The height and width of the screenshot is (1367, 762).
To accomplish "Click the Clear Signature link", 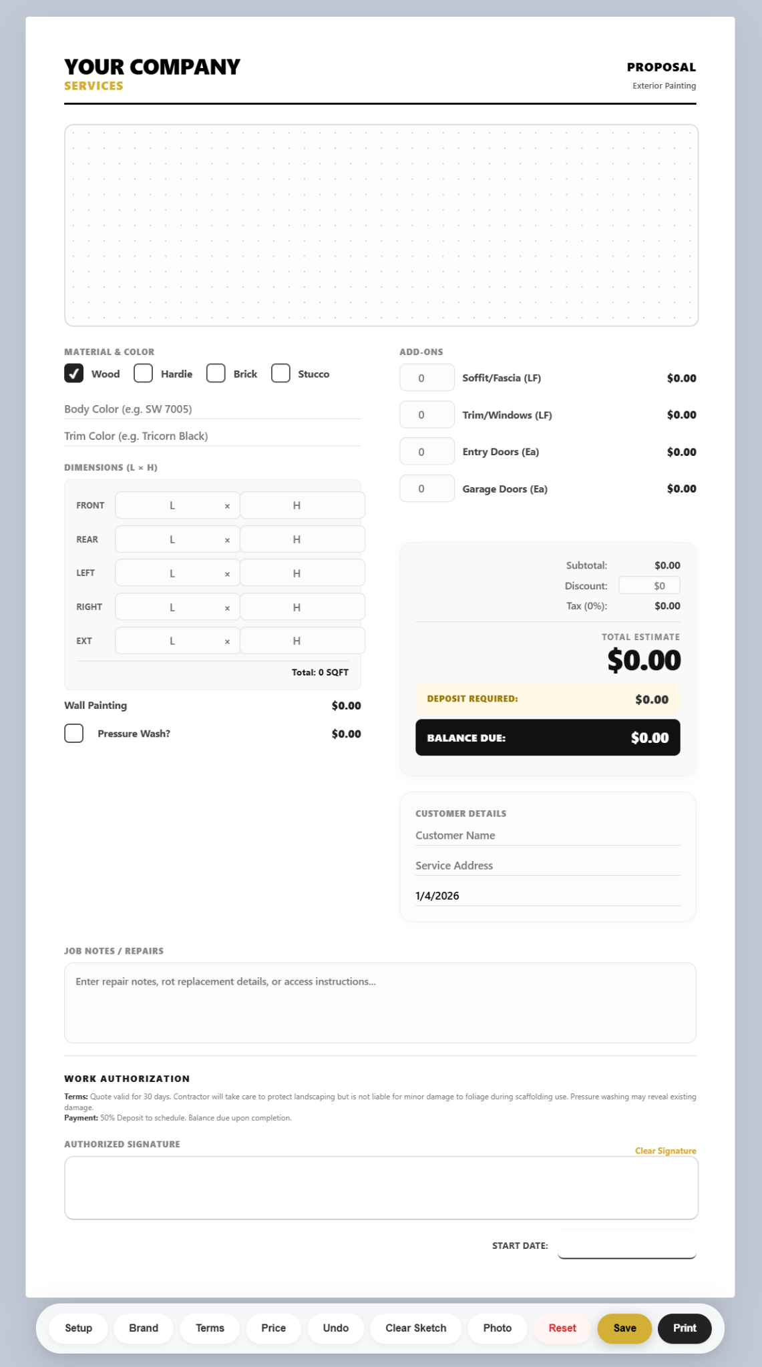I will (665, 1151).
